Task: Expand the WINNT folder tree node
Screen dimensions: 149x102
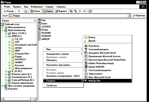Action: pyautogui.click(x=9, y=63)
